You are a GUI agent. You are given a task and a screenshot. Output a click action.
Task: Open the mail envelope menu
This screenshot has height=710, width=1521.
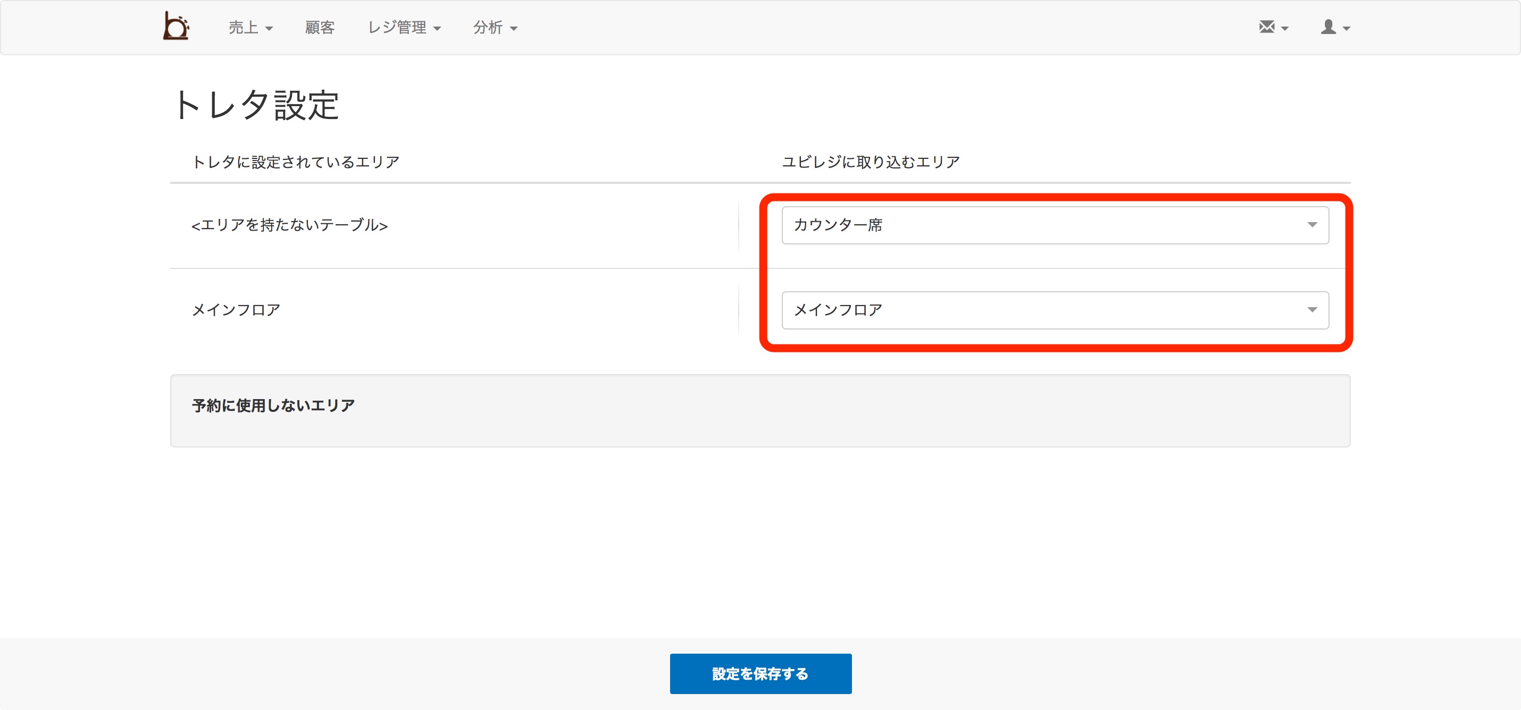tap(1273, 27)
